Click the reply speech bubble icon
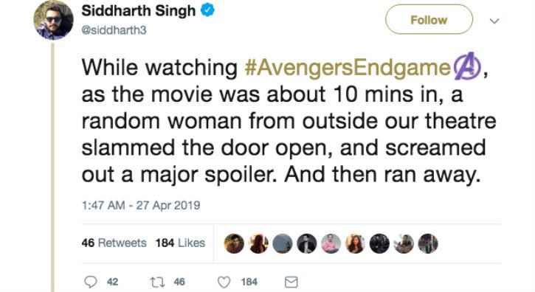The image size is (535, 292). coord(91,282)
